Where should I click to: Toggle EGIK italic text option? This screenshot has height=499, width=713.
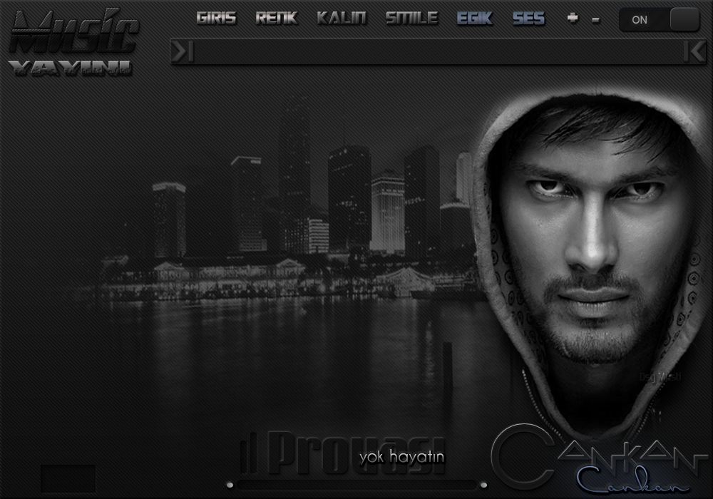coord(474,19)
